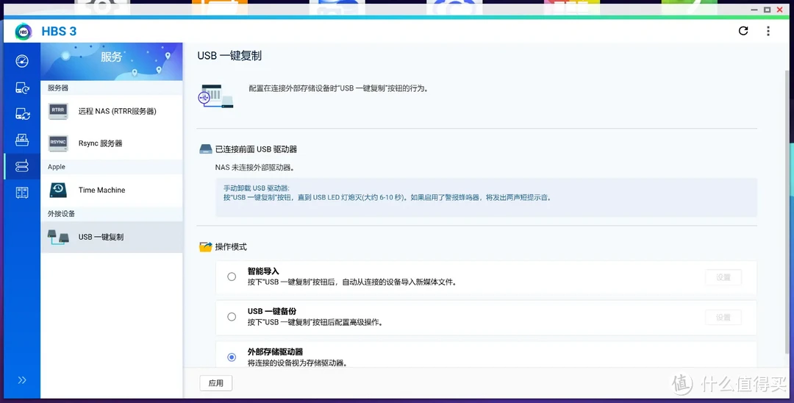The height and width of the screenshot is (403, 794).
Task: Click 设置 button for USB 一键备份
Action: point(723,318)
